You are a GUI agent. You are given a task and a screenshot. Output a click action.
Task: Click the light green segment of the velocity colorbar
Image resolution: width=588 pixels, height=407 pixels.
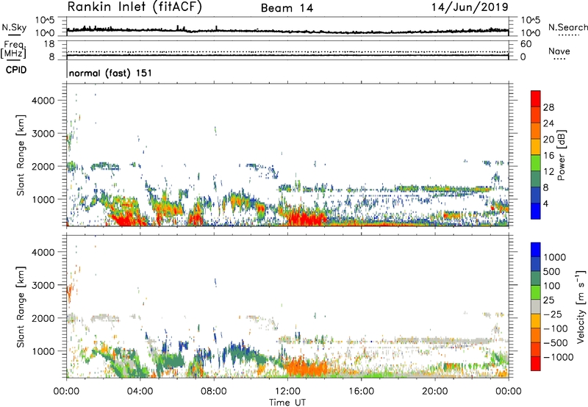pos(536,292)
